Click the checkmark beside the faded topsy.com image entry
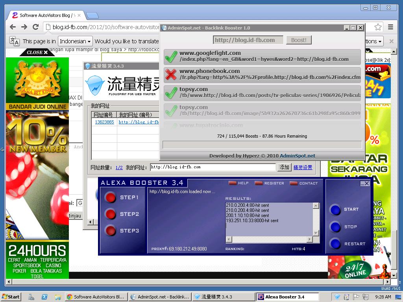The height and width of the screenshot is (302, 403). (171, 111)
